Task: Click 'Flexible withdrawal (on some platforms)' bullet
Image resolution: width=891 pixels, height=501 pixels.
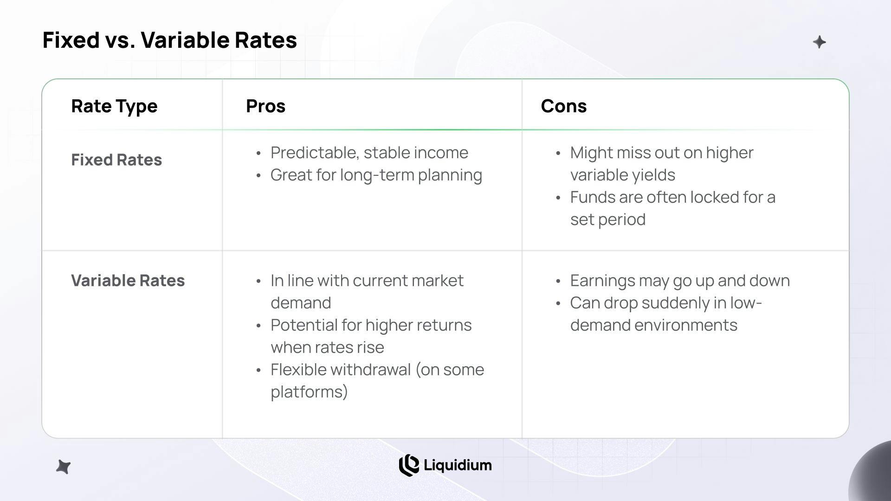Action: click(x=377, y=380)
